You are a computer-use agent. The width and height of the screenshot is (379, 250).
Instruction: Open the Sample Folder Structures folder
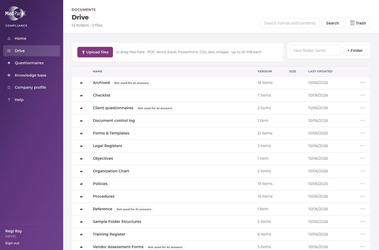point(117,222)
